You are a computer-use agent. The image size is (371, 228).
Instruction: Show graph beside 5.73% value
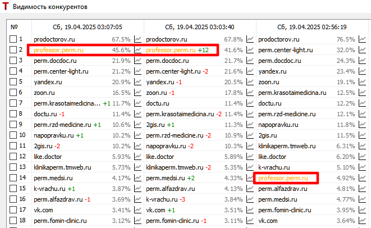click(x=138, y=167)
